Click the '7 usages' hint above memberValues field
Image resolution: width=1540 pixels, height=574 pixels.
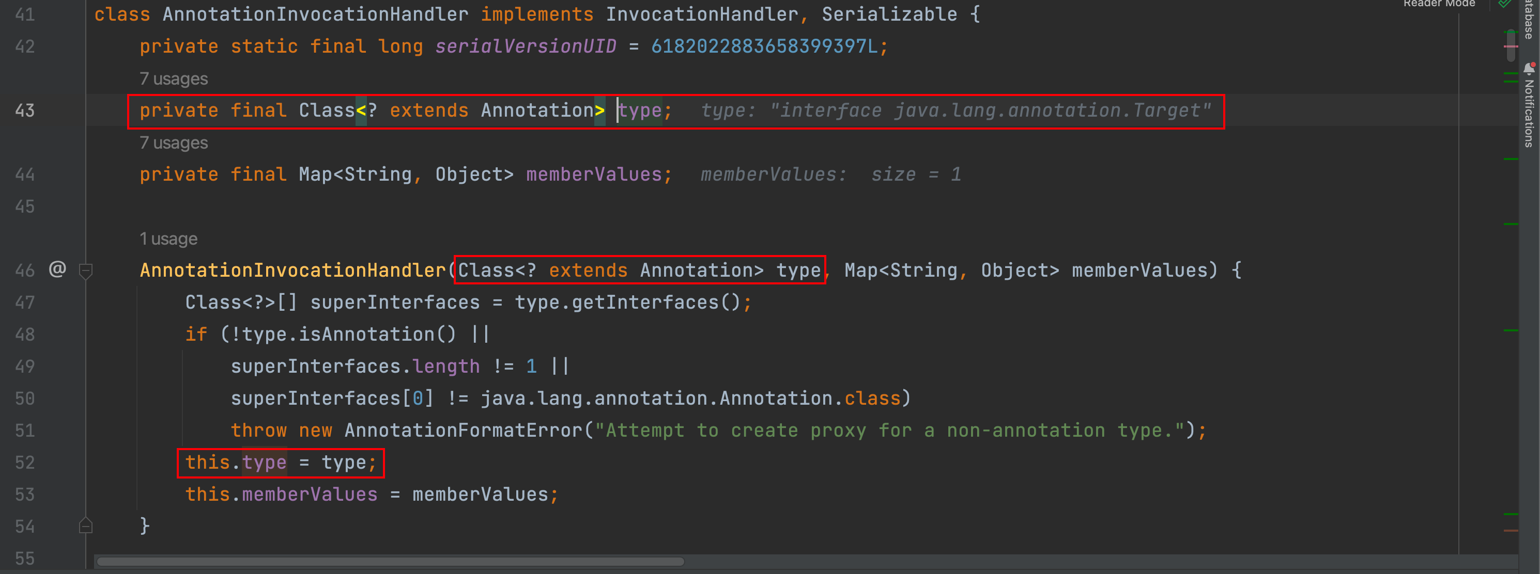[x=173, y=143]
